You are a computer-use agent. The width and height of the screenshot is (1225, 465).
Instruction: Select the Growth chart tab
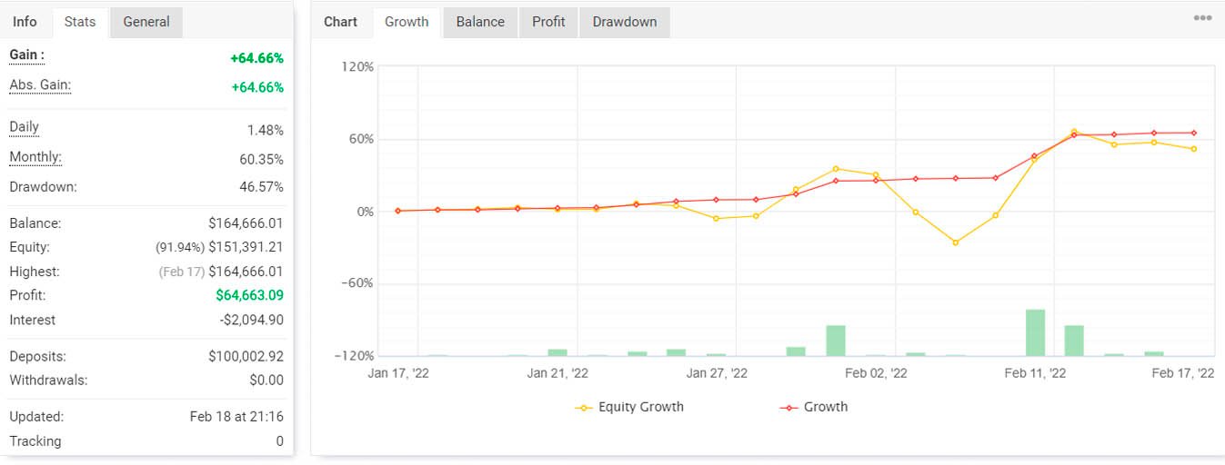(407, 22)
